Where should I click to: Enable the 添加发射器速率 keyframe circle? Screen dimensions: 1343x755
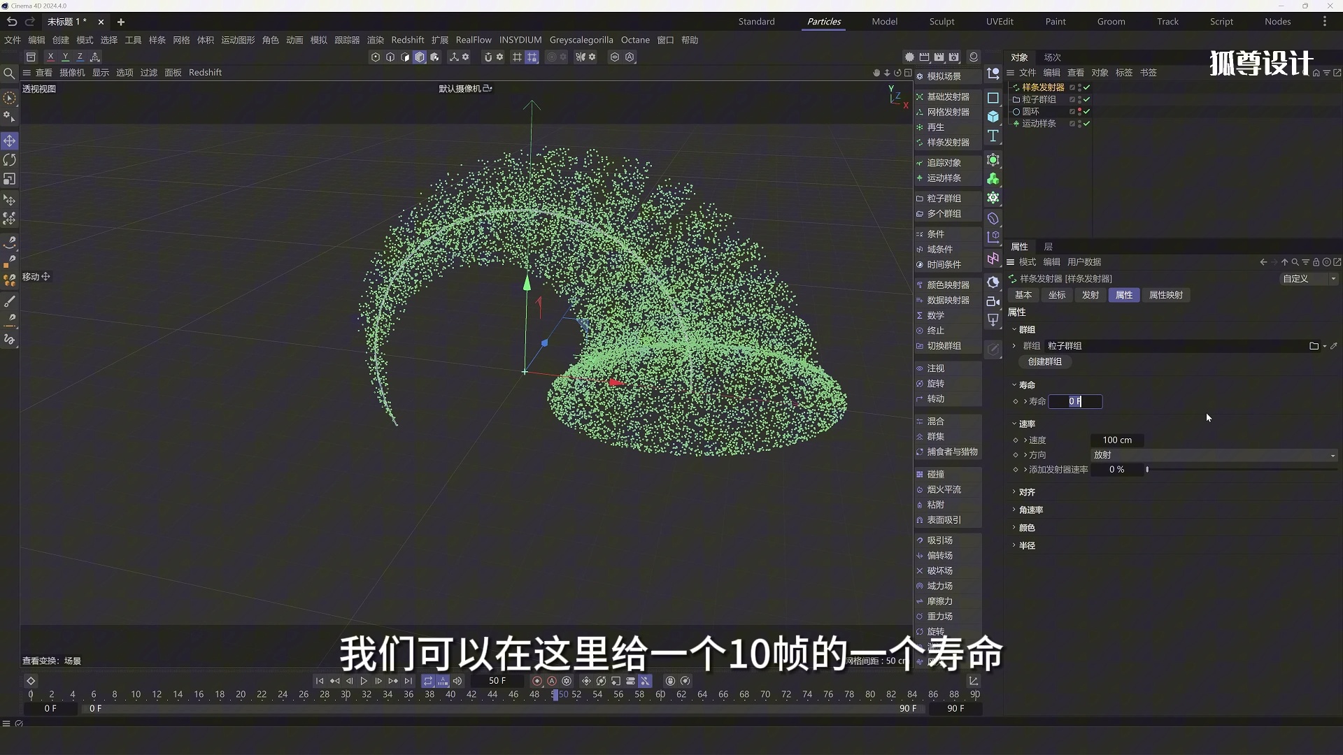point(1016,470)
